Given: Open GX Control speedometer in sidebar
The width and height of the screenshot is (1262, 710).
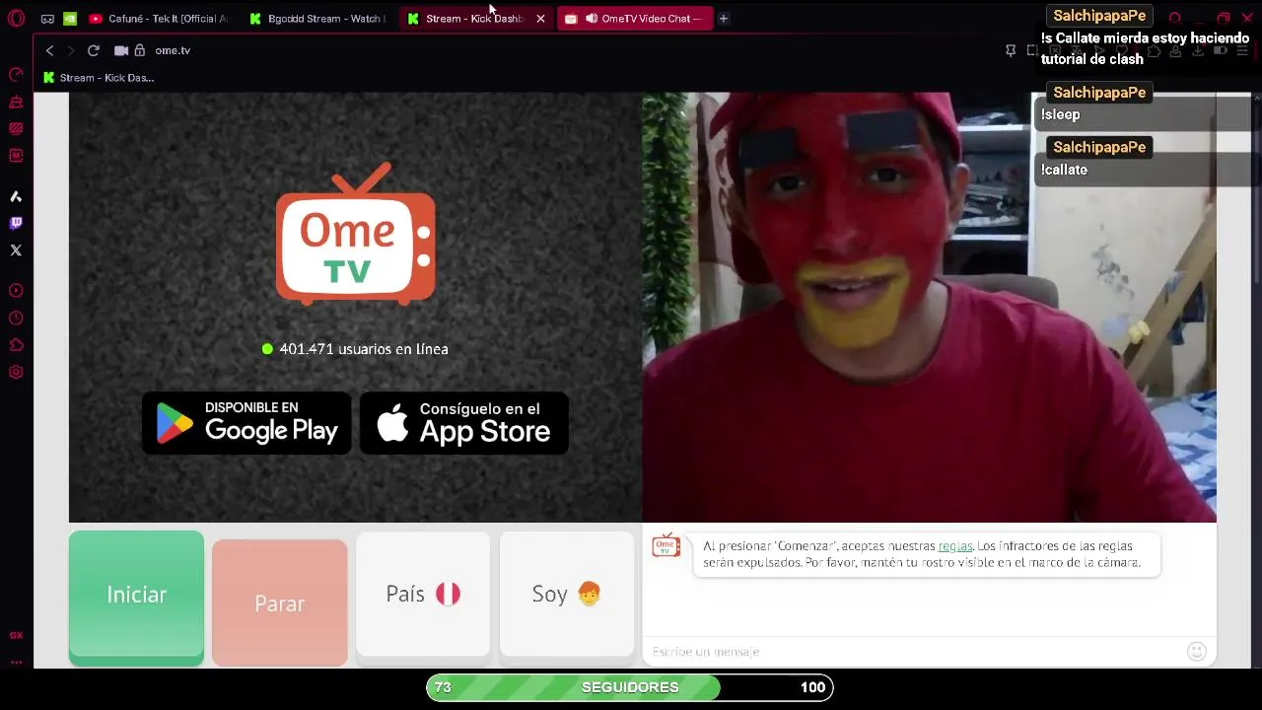Looking at the screenshot, I should point(16,75).
